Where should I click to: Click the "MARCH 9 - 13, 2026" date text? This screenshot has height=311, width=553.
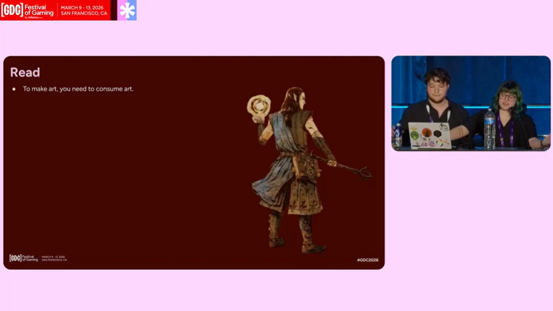[x=82, y=7]
